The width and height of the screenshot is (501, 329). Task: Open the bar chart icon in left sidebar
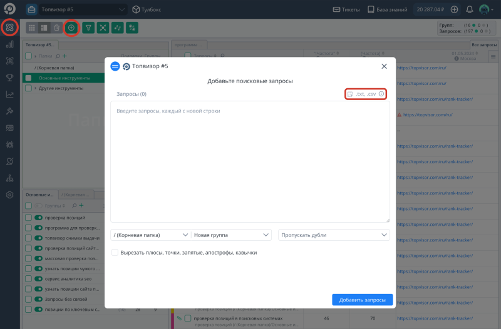(9, 44)
